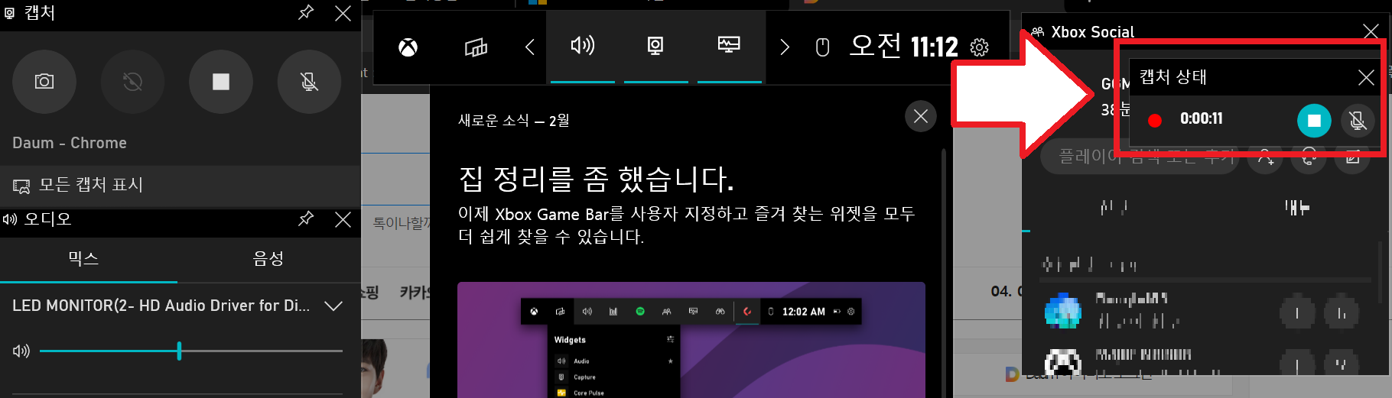The height and width of the screenshot is (398, 1392).
Task: Open 모든 캡처 표시 link
Action: [180, 186]
